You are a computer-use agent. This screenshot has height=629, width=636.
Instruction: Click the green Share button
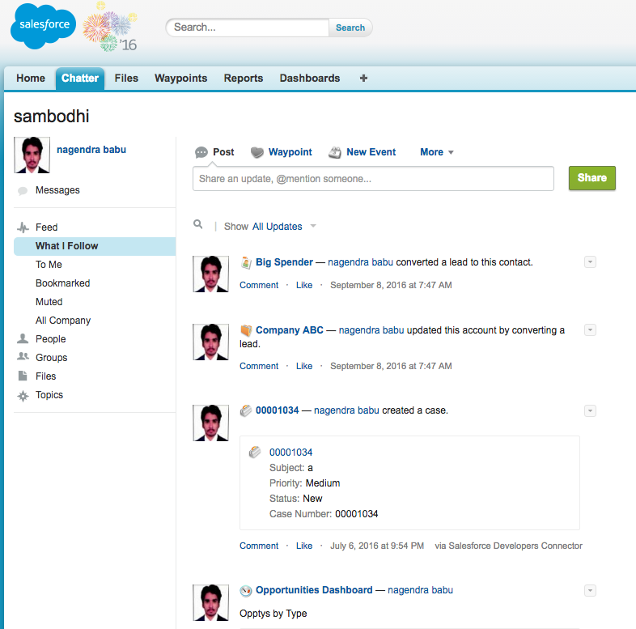[x=591, y=178]
